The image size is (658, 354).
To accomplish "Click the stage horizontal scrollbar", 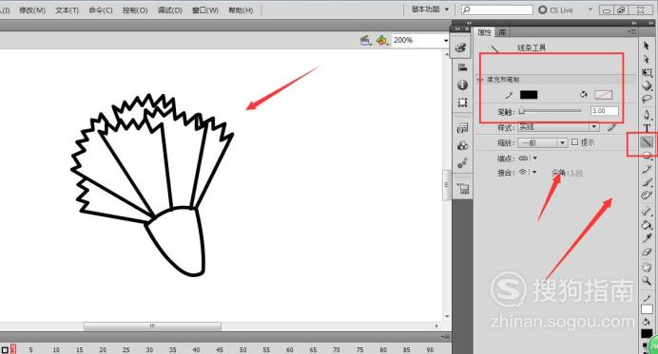I will click(x=152, y=326).
